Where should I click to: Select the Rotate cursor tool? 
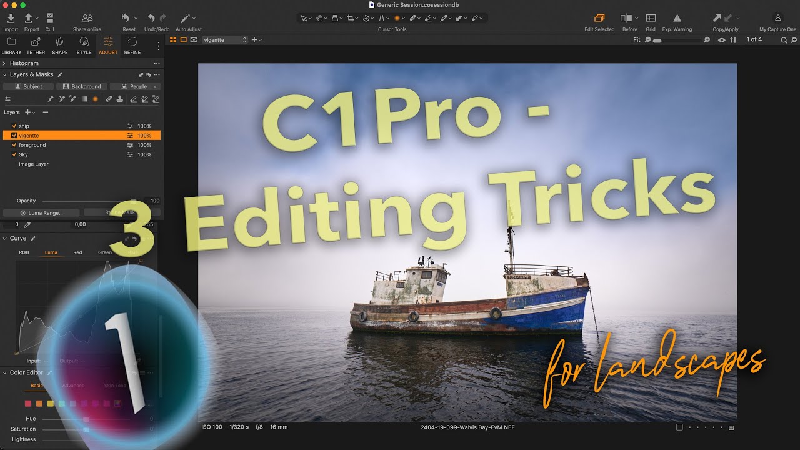pos(366,19)
